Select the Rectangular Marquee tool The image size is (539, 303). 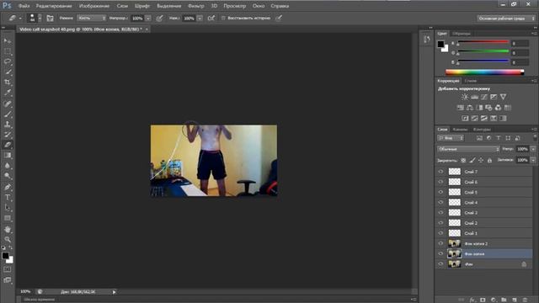click(8, 51)
